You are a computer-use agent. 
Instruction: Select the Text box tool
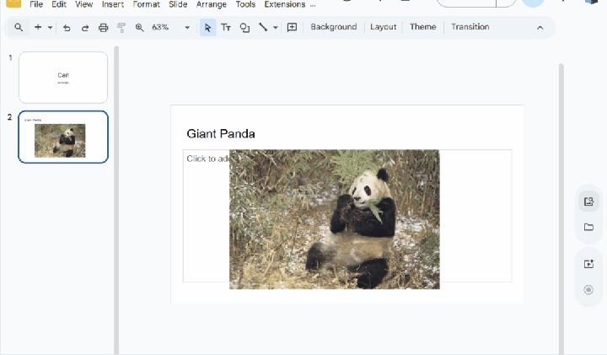coord(226,27)
